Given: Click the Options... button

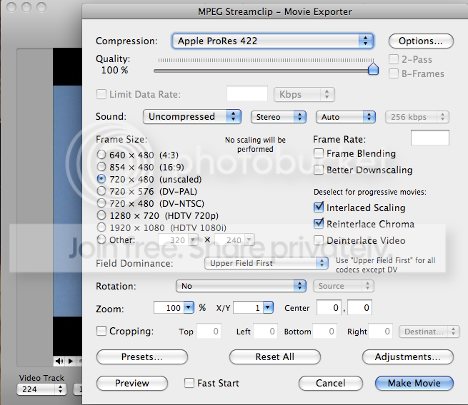Looking at the screenshot, I should coord(421,41).
